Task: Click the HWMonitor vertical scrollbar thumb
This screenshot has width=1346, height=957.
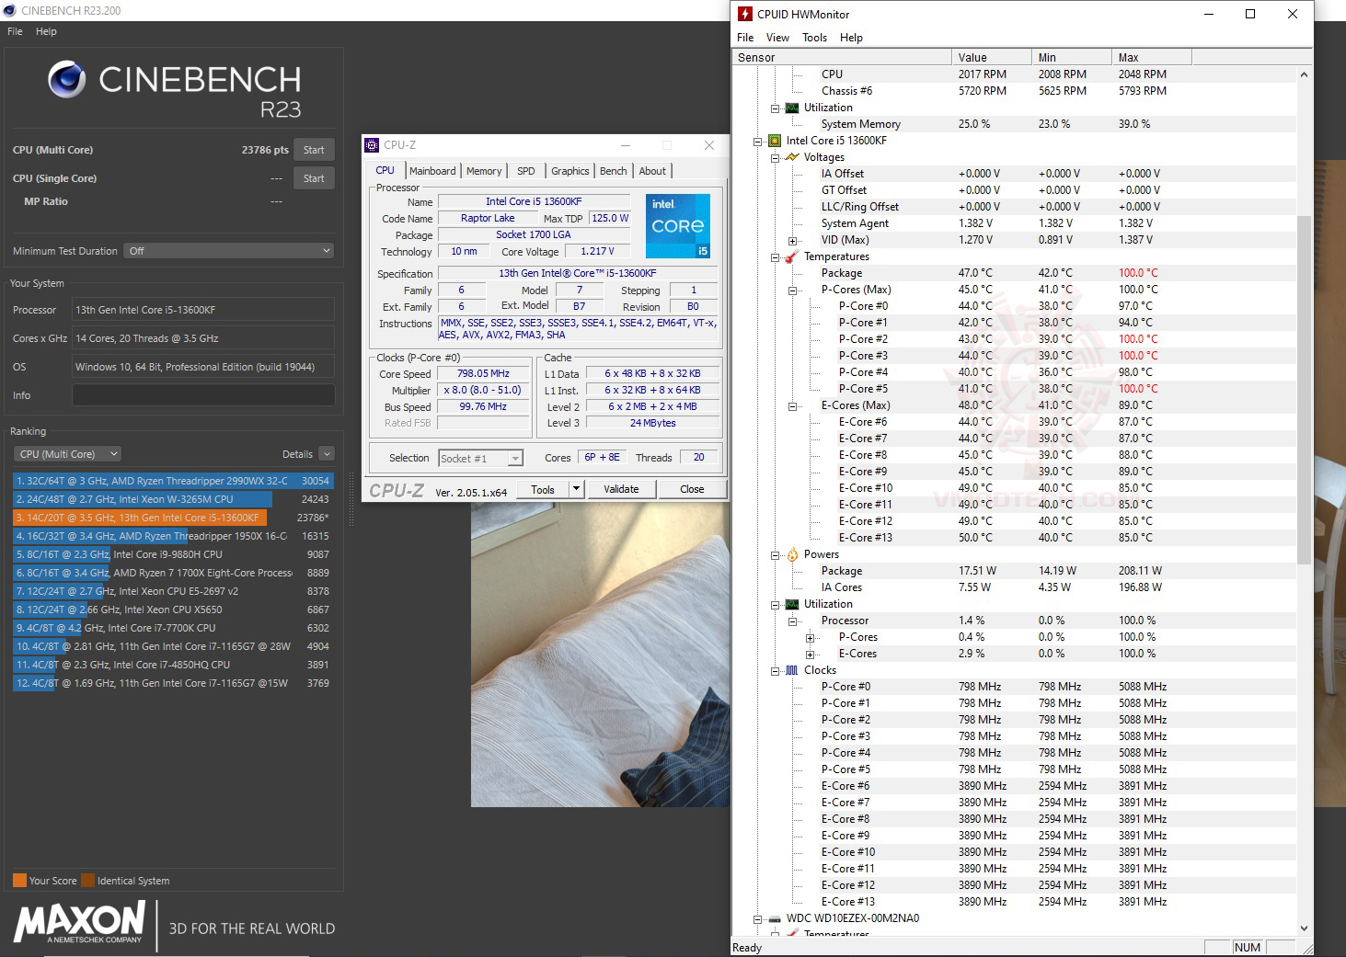Action: coord(1304,390)
